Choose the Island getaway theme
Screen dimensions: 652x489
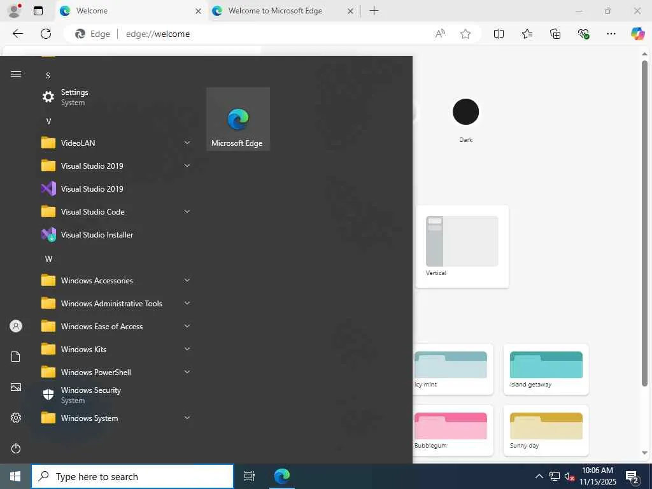(x=546, y=369)
